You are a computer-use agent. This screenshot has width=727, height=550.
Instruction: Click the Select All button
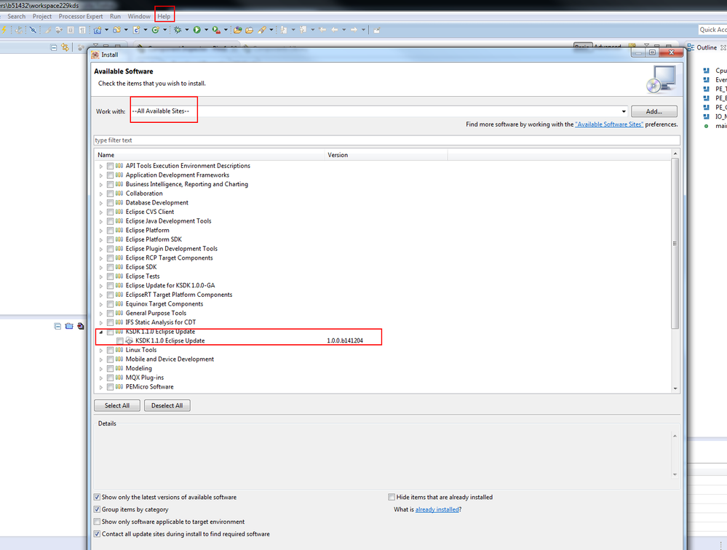coord(117,405)
